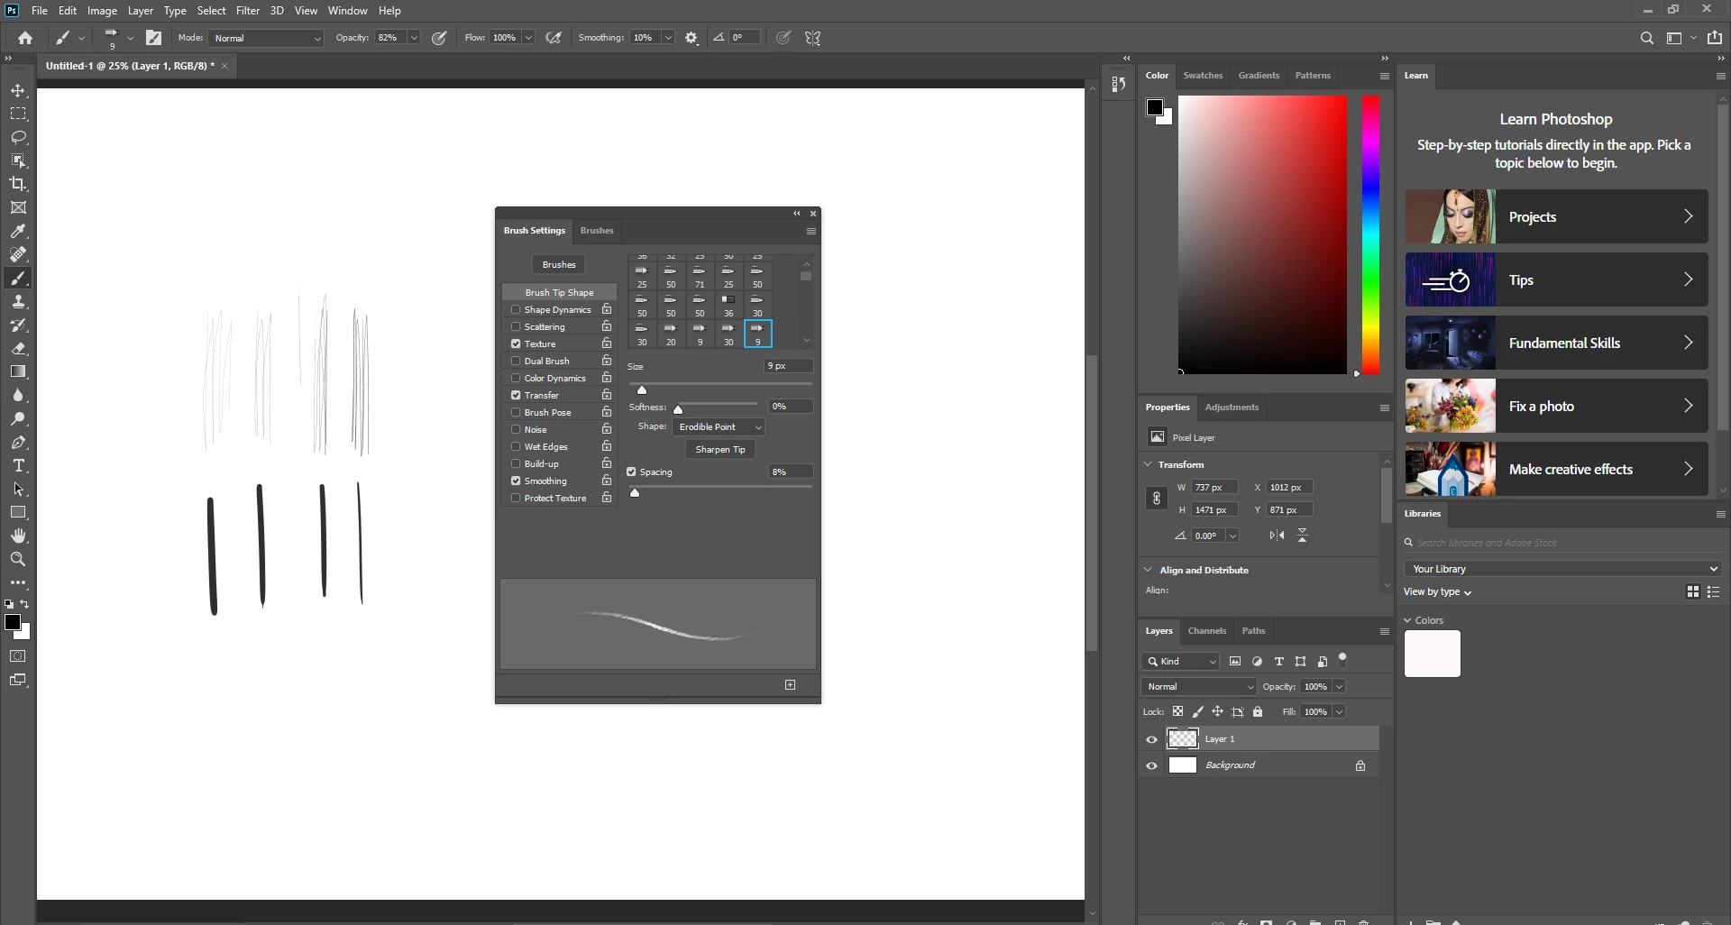Image resolution: width=1731 pixels, height=925 pixels.
Task: Hide the Background layer eye
Action: click(1151, 766)
